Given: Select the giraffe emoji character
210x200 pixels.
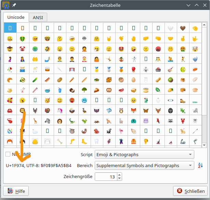Looking at the screenshot, I should 35,121.
